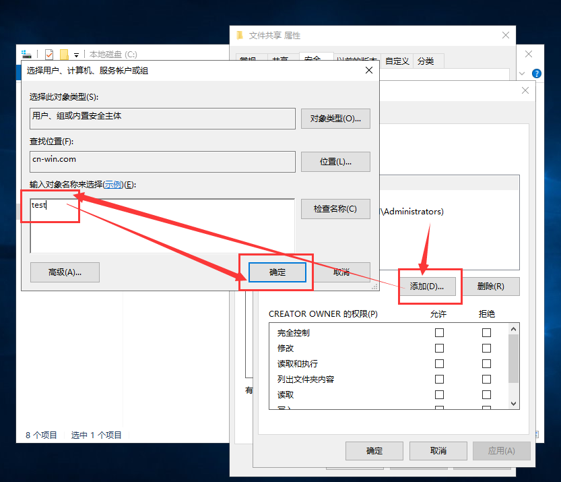Click the Properties checkmark icon in Explorer toolbar
The height and width of the screenshot is (482, 561).
[49, 55]
